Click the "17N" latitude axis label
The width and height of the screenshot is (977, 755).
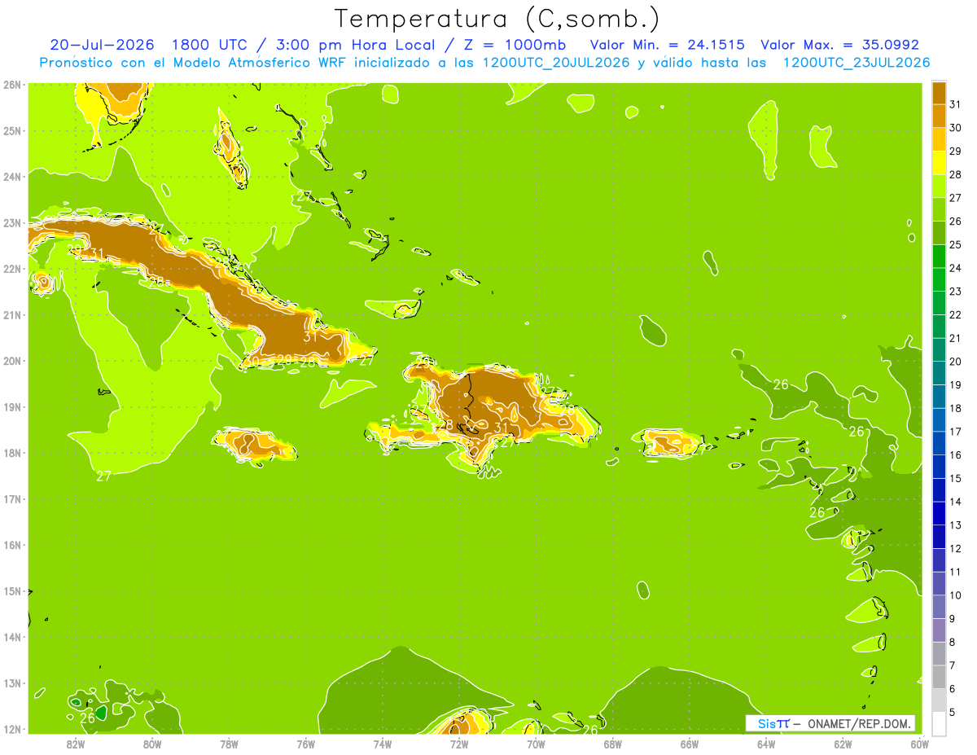pyautogui.click(x=12, y=498)
